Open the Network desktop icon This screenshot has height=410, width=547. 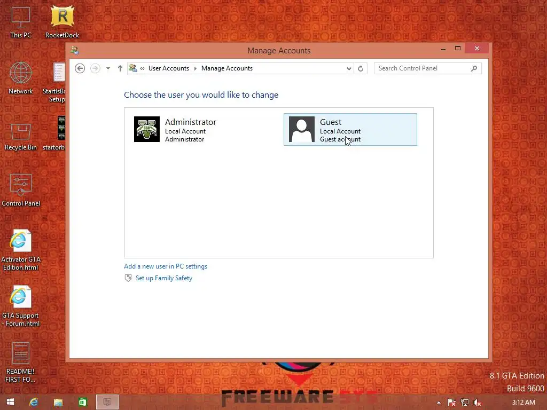[x=21, y=78]
